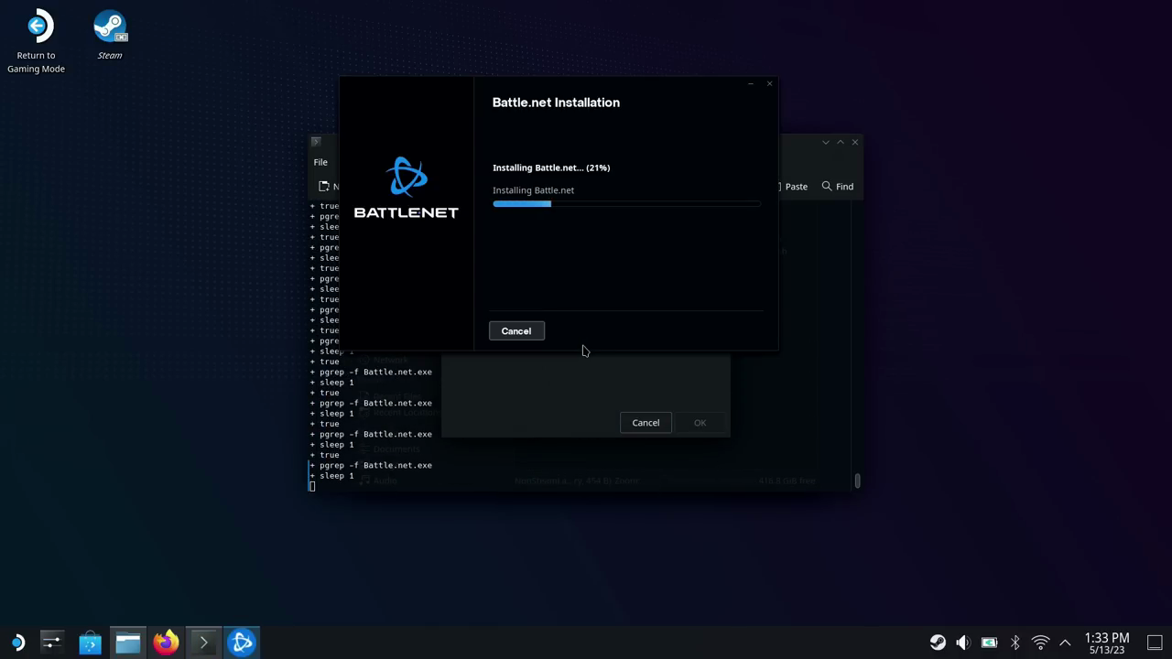
Task: Click the terminal window's scrollbar handle
Action: 857,480
